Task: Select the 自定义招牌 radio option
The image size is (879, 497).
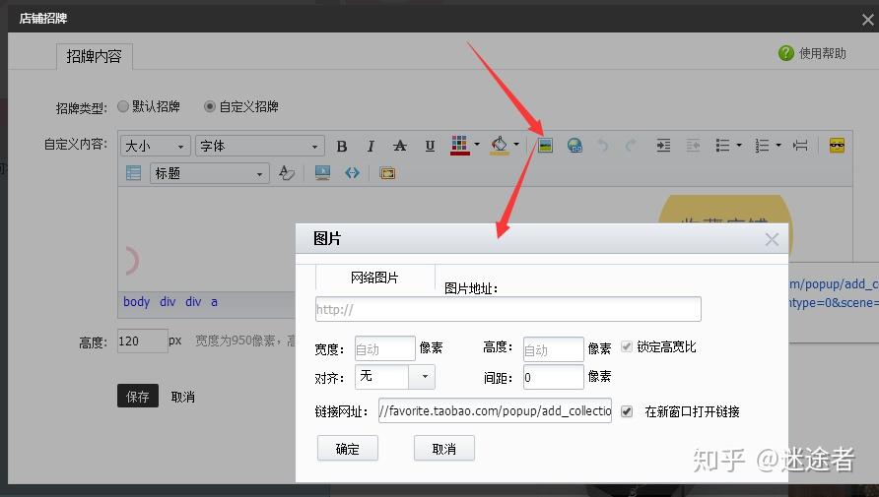Action: pos(209,106)
